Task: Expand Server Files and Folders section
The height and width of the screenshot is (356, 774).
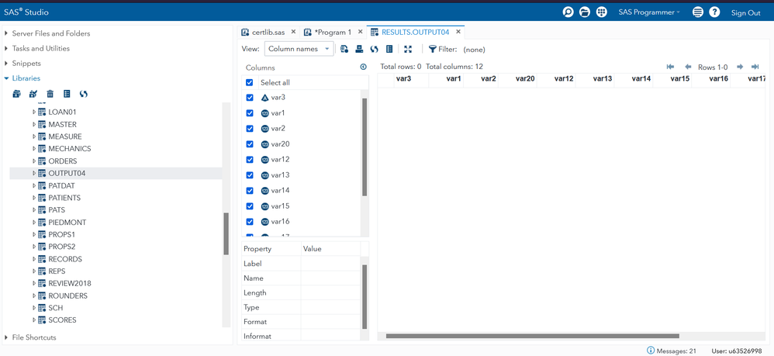Action: point(7,33)
